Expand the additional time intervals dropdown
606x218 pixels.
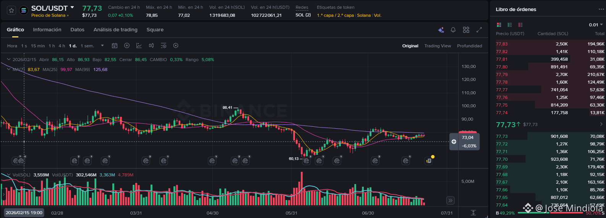[102, 46]
